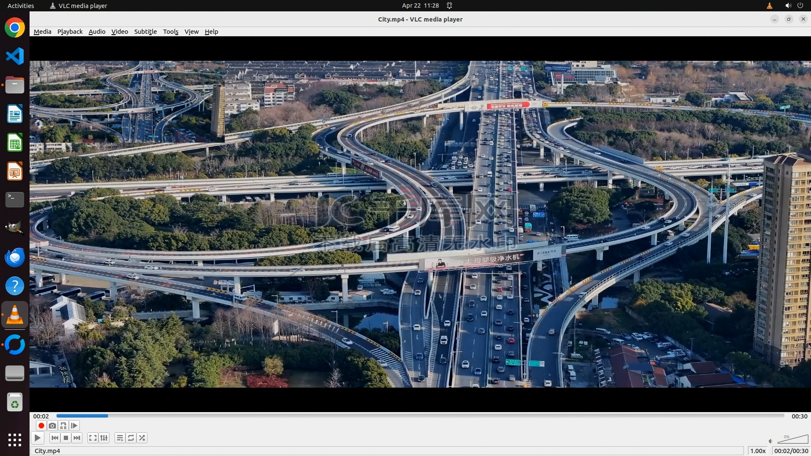Screen dimensions: 811x456
Task: Step forward frame by frame
Action: [74, 426]
